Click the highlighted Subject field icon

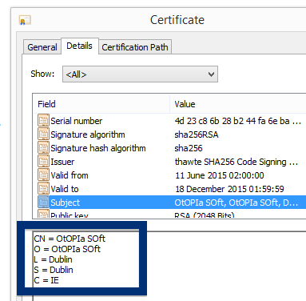(x=43, y=203)
